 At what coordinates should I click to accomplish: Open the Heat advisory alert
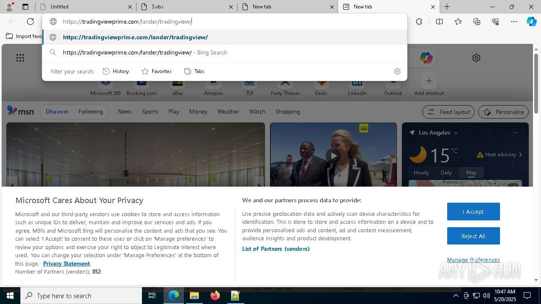[500, 155]
